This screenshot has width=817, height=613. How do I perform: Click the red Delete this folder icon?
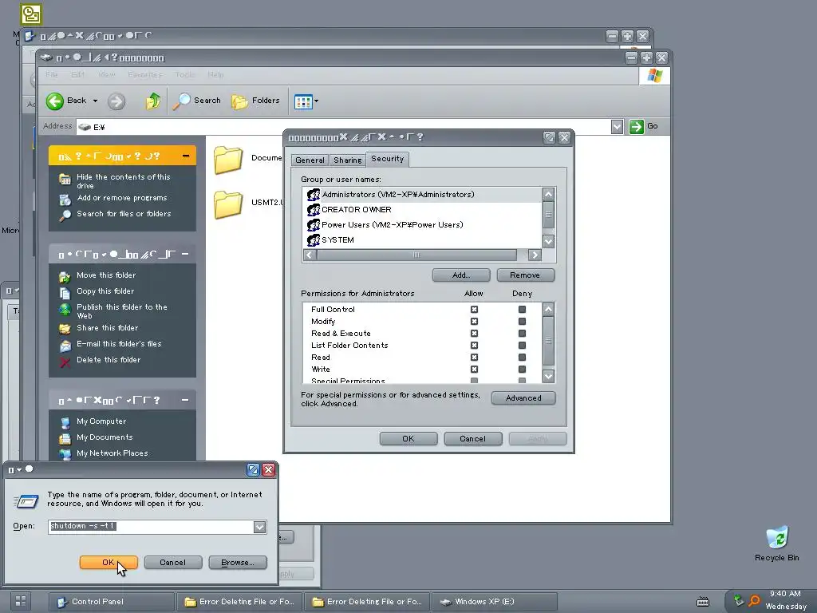click(65, 362)
